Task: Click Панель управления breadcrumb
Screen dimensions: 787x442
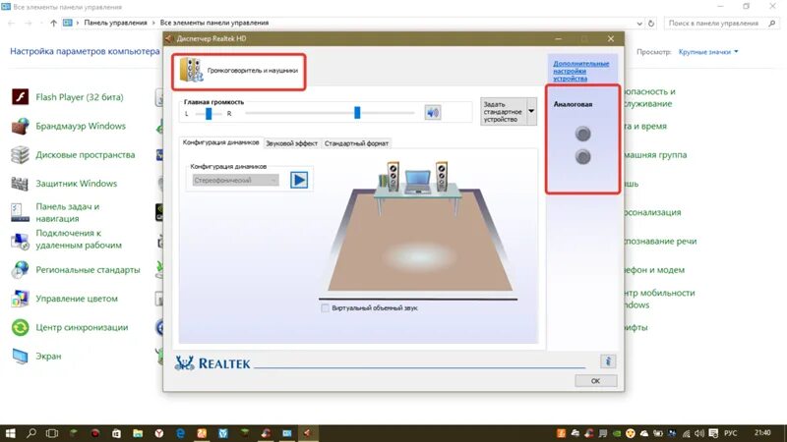Action: click(x=115, y=23)
